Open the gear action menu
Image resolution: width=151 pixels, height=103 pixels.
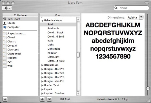pyautogui.click(x=7, y=8)
